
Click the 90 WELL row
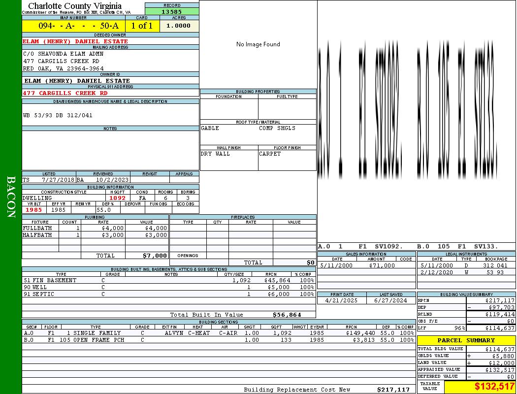coord(169,287)
